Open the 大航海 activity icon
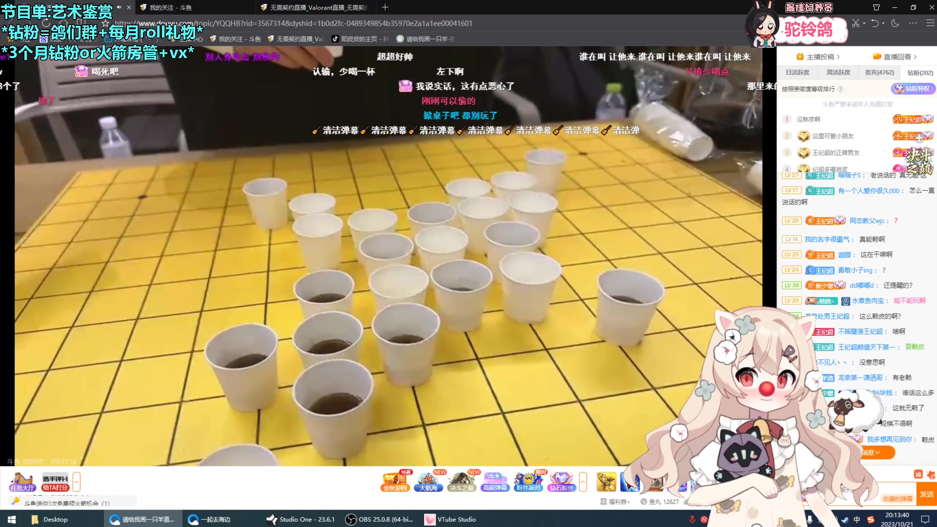Image resolution: width=937 pixels, height=527 pixels. pos(428,481)
